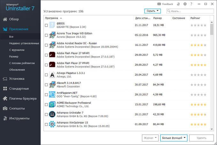Image resolution: width=217 pixels, height=145 pixels.
Task: Click the Ashampoo WinOptimizer 15 icon
Action: (52, 124)
